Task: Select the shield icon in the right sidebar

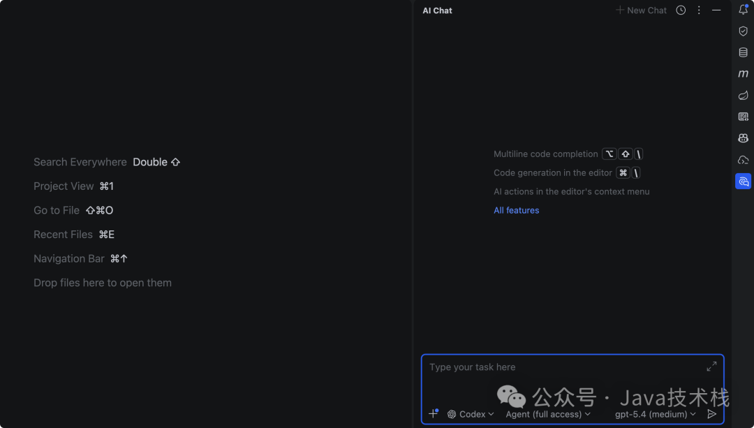Action: pos(743,31)
